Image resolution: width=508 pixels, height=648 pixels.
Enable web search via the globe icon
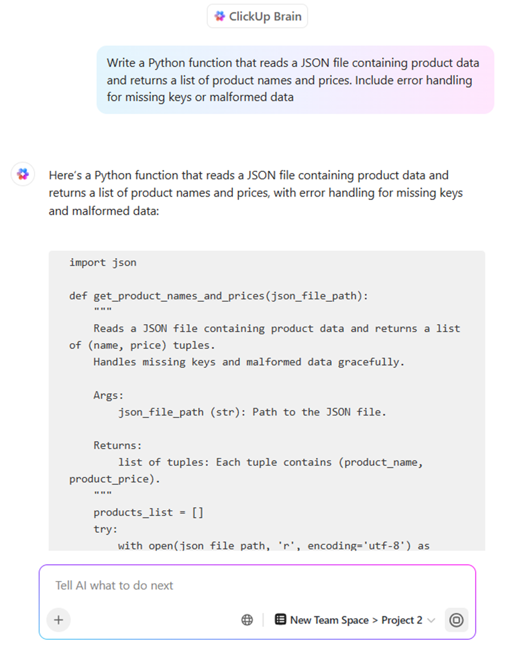click(247, 620)
